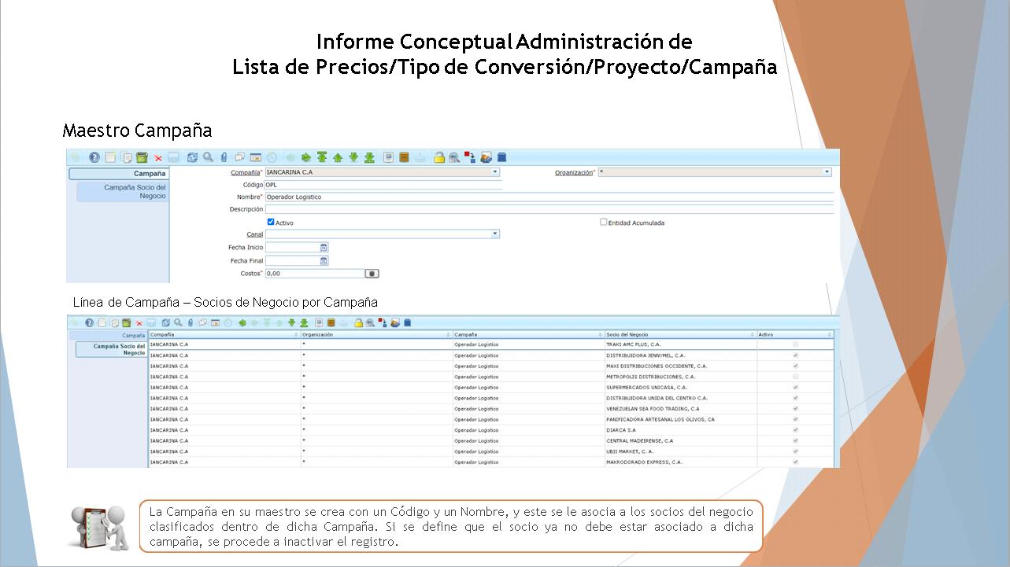Open report icon in upper Campaña toolbar

point(388,157)
